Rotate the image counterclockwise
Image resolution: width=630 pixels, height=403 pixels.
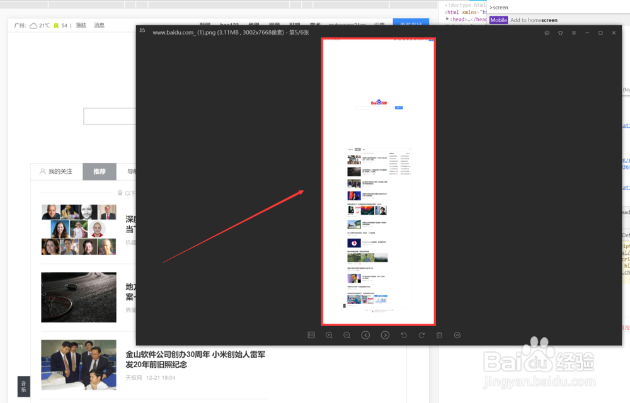(x=404, y=335)
